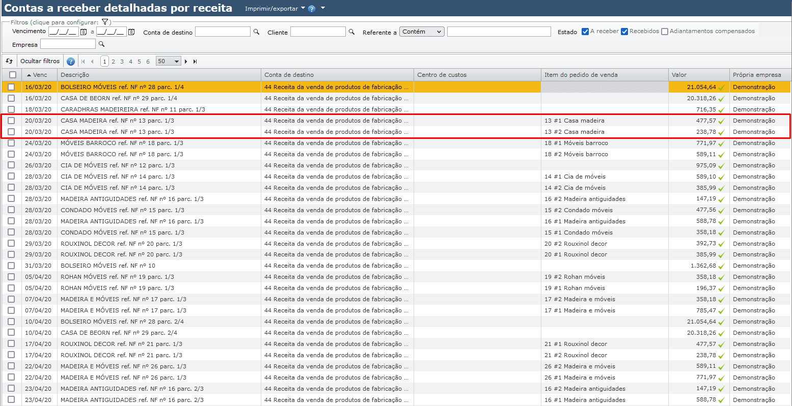Click the magnifier next to Conta de destino field
The width and height of the screenshot is (792, 406).
pos(256,32)
